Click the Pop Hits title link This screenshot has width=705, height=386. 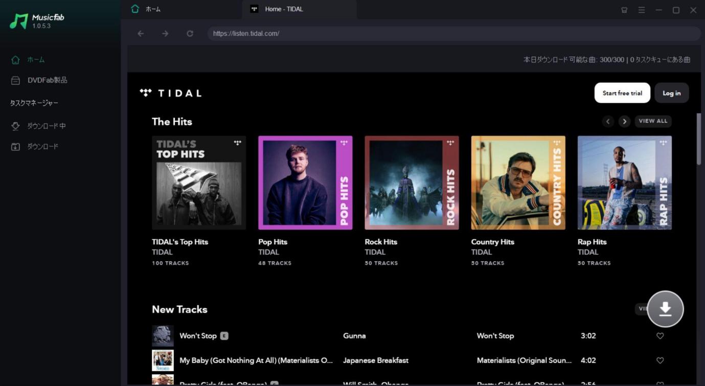pyautogui.click(x=272, y=242)
